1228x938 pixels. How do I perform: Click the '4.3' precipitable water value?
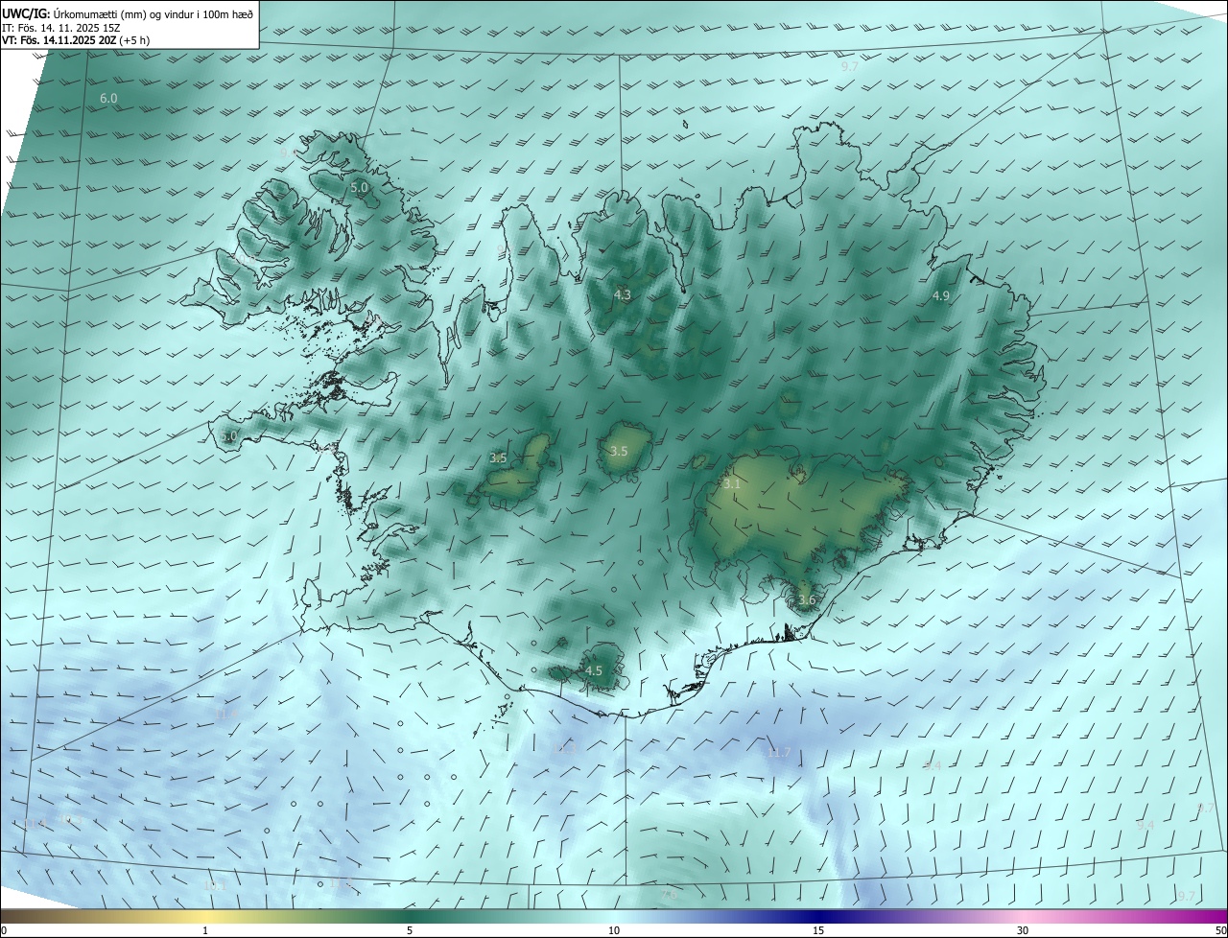pyautogui.click(x=622, y=294)
